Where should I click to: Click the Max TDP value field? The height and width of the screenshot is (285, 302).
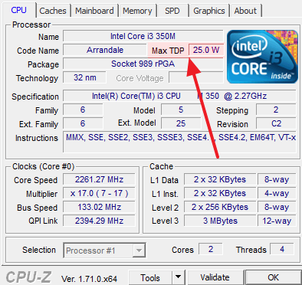pos(206,50)
